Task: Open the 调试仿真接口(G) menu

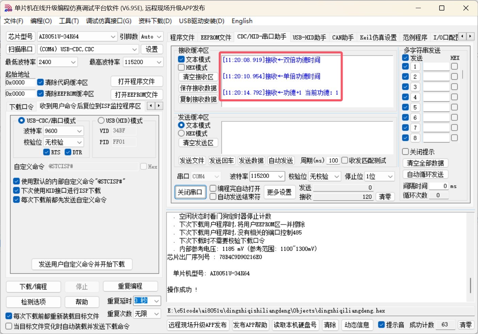Action: (x=109, y=21)
